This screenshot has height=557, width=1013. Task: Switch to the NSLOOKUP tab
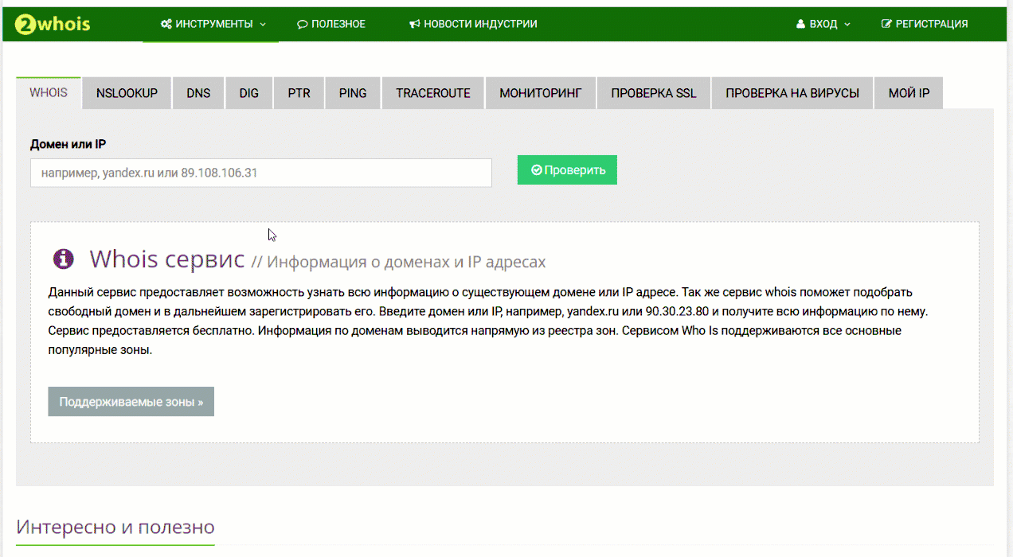point(127,93)
